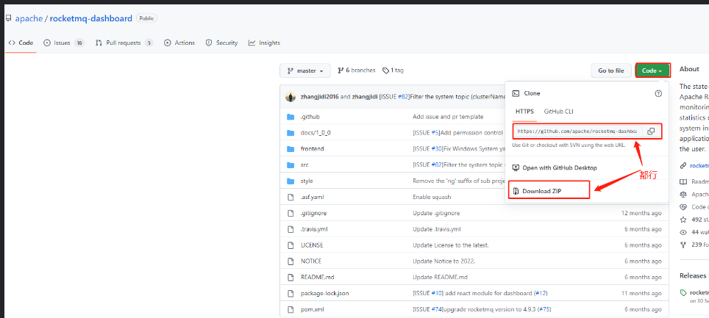Click the frontend folder icon

pos(291,148)
